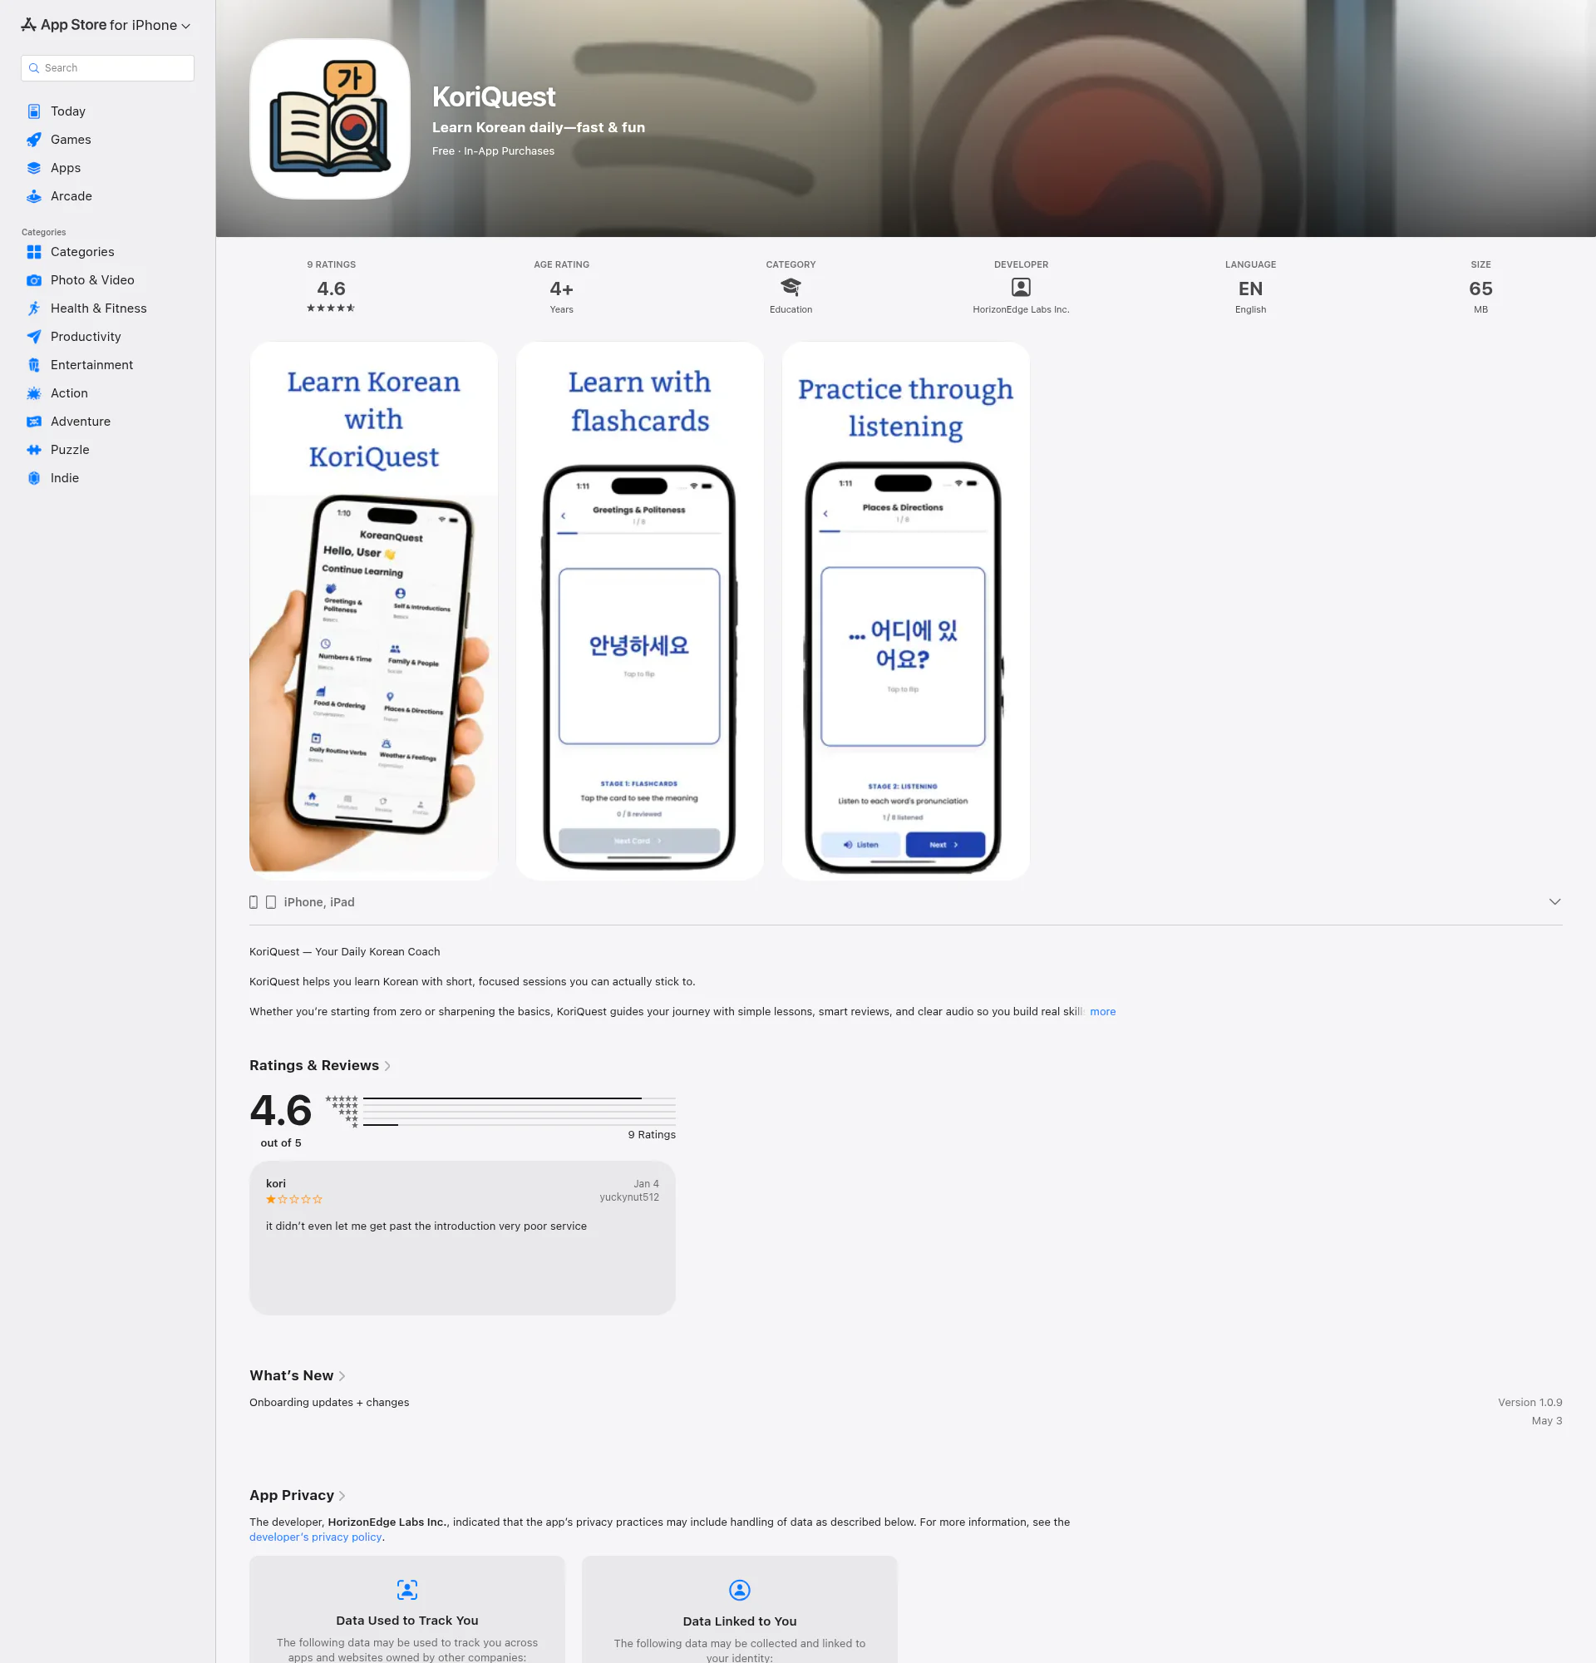Open the Adventure category icon

[34, 422]
